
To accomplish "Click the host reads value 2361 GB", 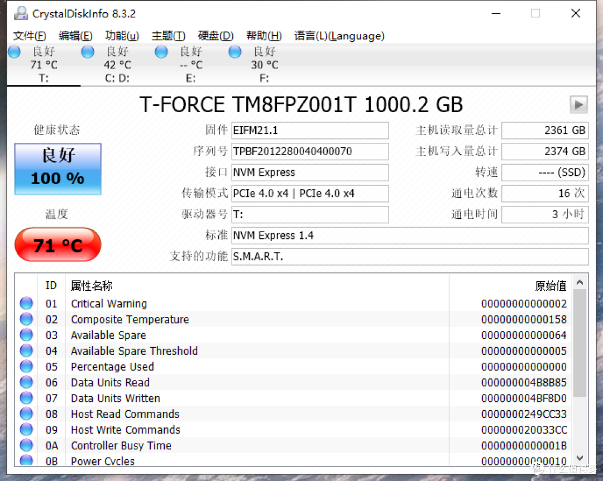I will [545, 131].
